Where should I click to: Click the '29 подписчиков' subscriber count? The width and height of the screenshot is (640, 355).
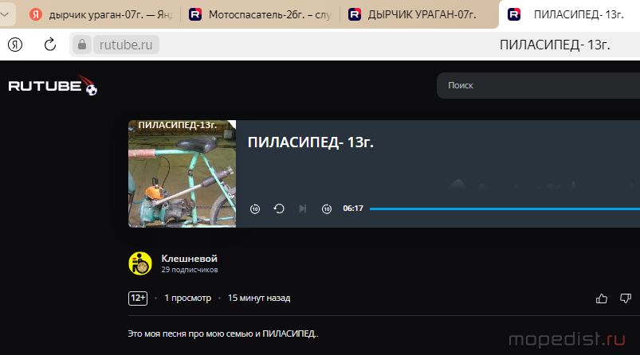tap(190, 270)
